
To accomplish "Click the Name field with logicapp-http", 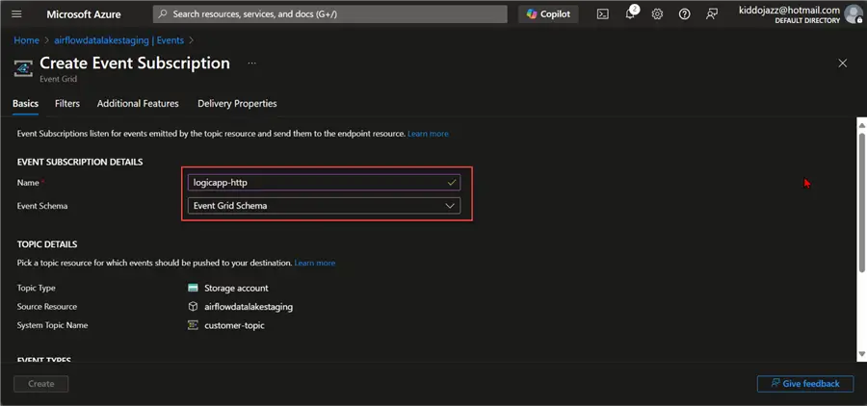I will (x=324, y=182).
